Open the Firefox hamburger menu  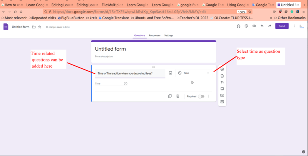pos(303,12)
